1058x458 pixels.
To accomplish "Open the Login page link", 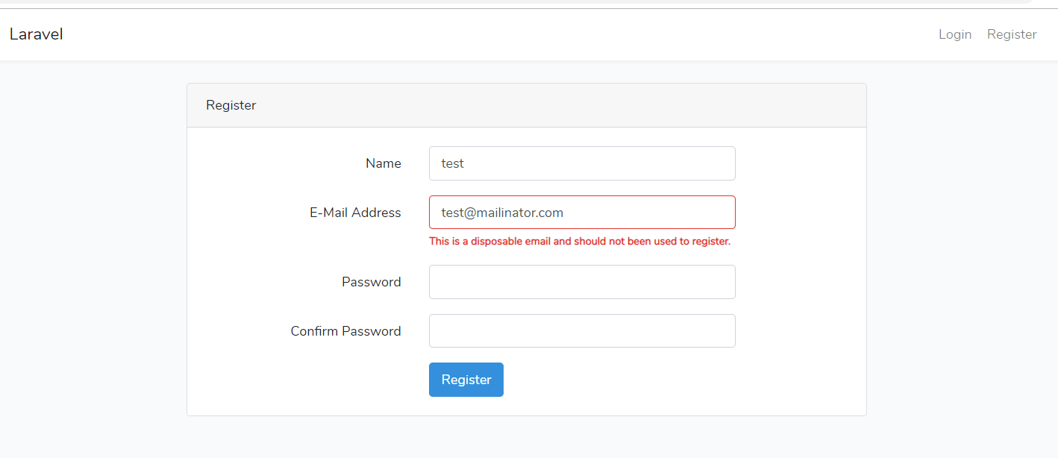I will (954, 34).
